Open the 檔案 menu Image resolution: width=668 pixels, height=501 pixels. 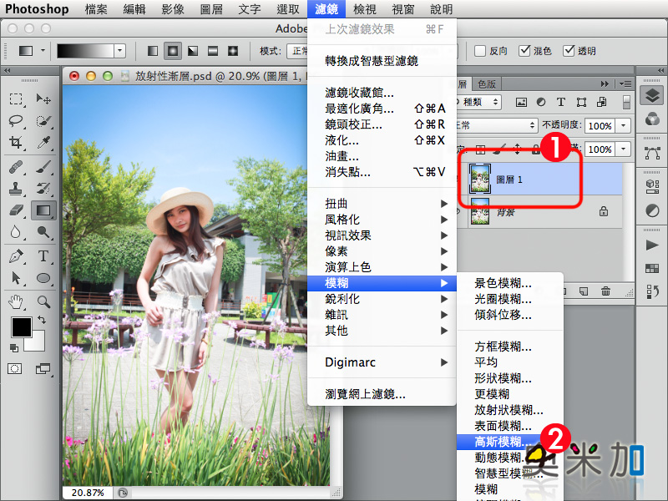(96, 9)
